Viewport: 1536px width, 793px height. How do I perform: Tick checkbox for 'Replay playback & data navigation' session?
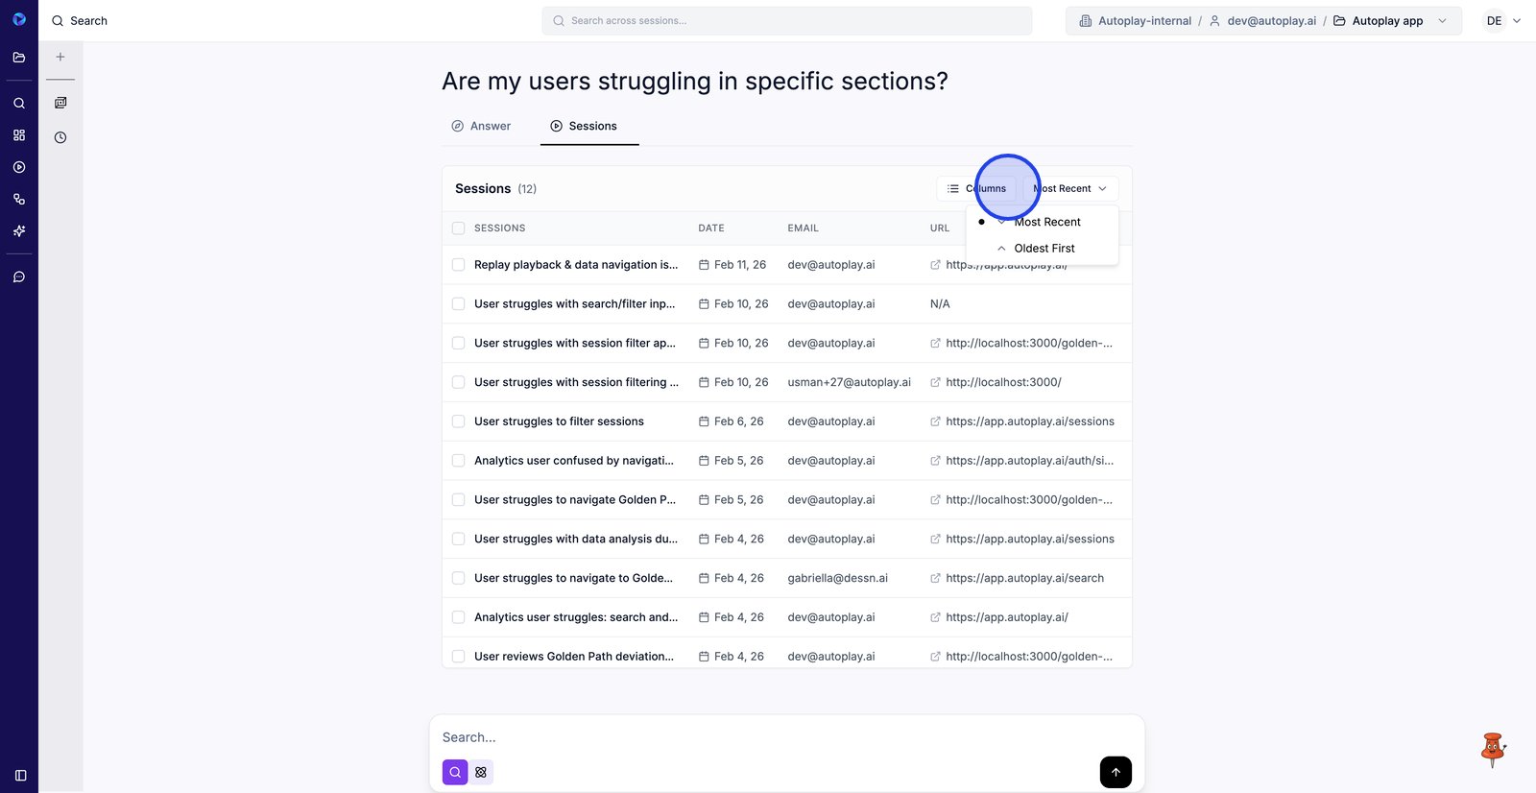pyautogui.click(x=459, y=265)
